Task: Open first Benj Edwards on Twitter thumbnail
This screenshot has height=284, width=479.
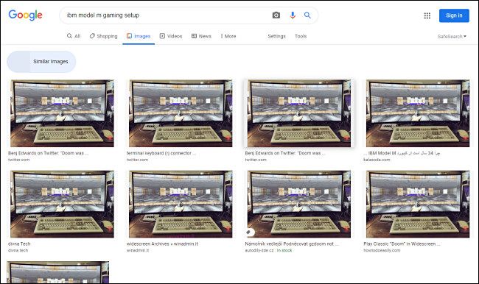Action: coord(62,113)
